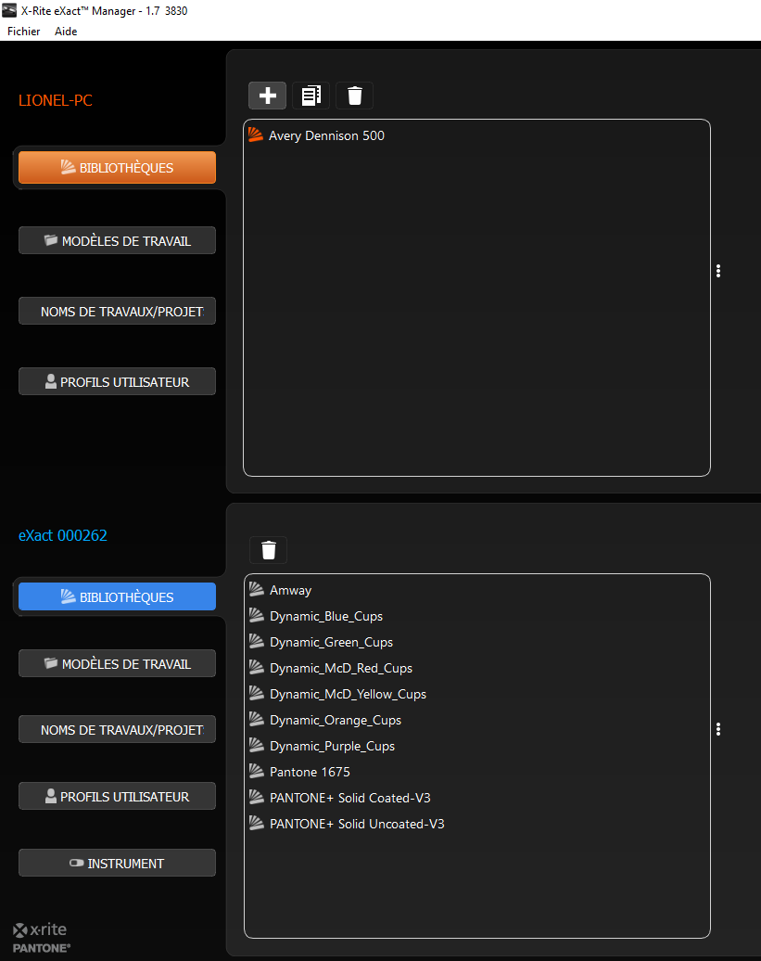Select blue BIBLIOTHÈQUES tab under eXact 000262
This screenshot has width=761, height=961.
[117, 596]
